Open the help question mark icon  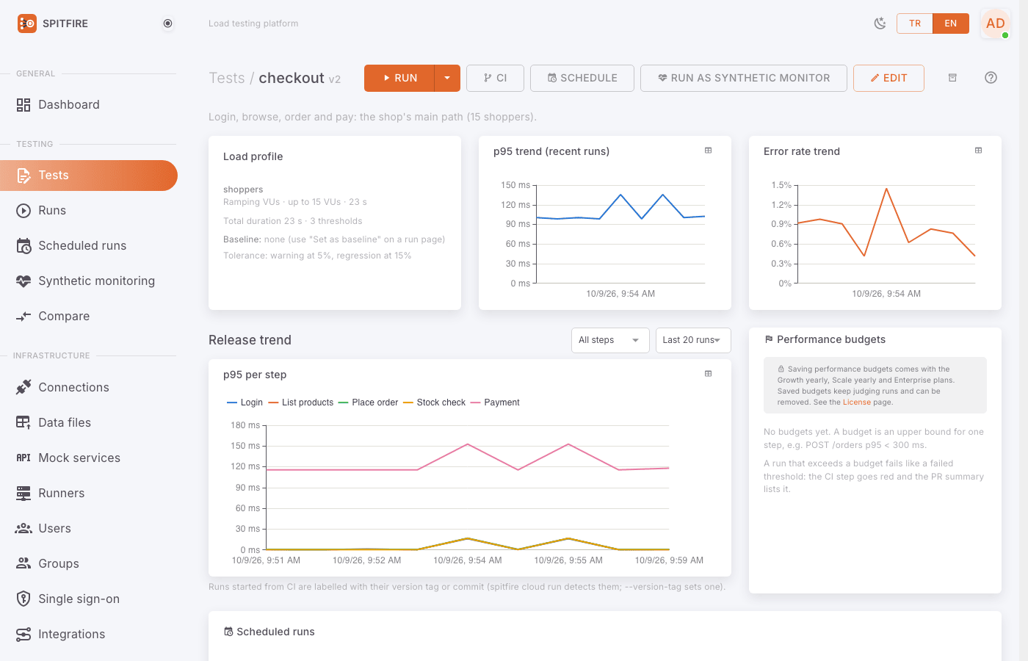pos(991,78)
